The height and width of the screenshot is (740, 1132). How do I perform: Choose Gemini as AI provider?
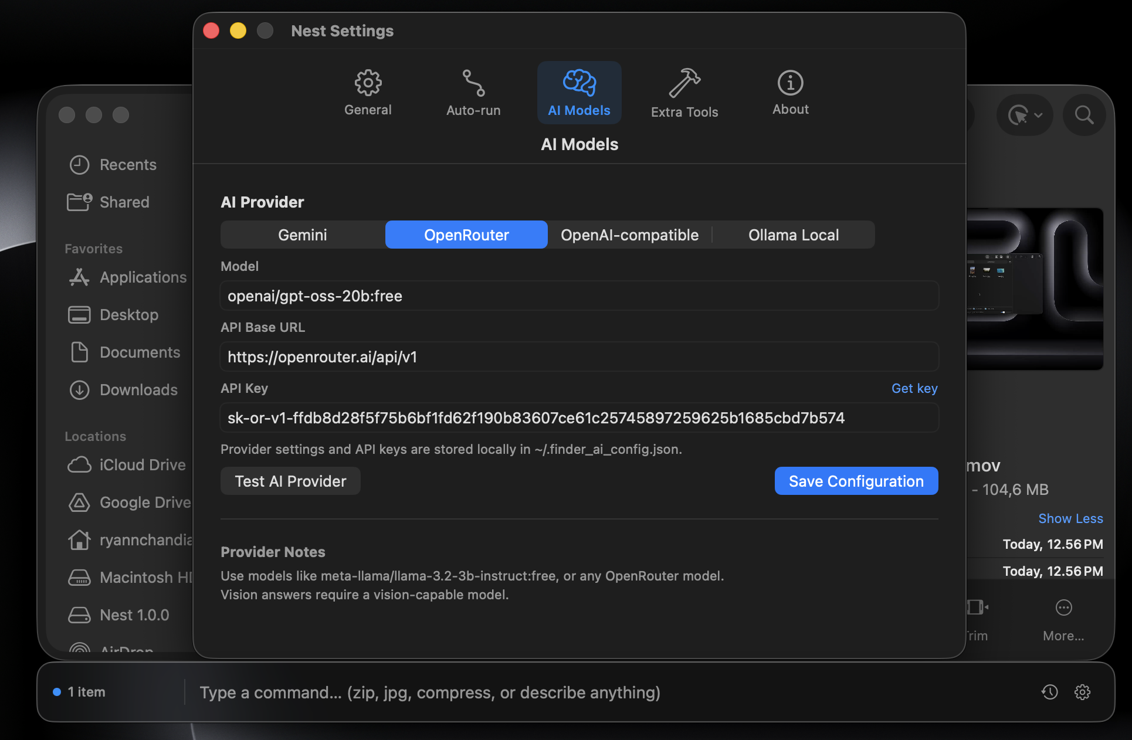[303, 235]
